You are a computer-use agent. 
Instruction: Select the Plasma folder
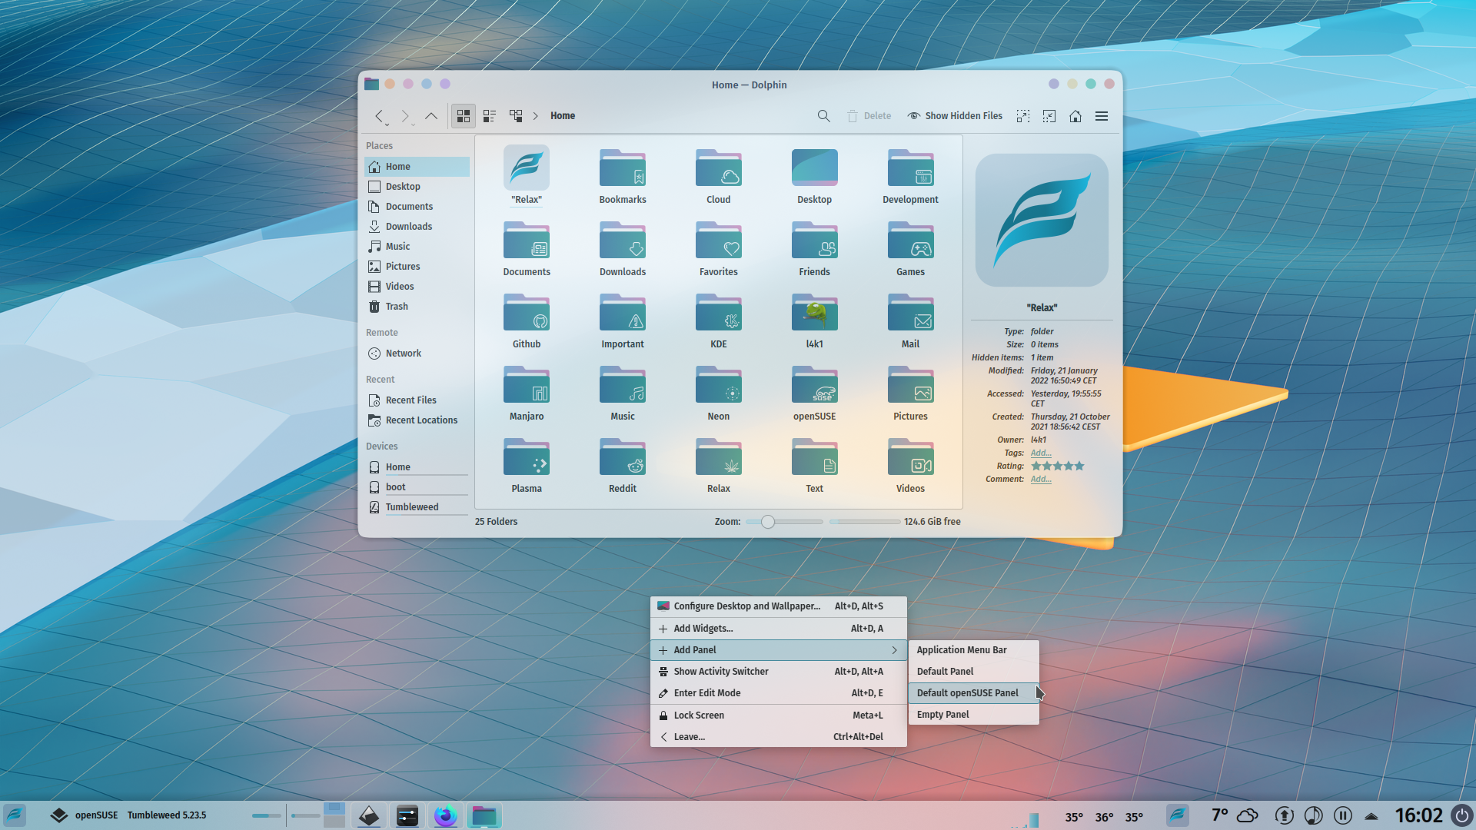527,465
